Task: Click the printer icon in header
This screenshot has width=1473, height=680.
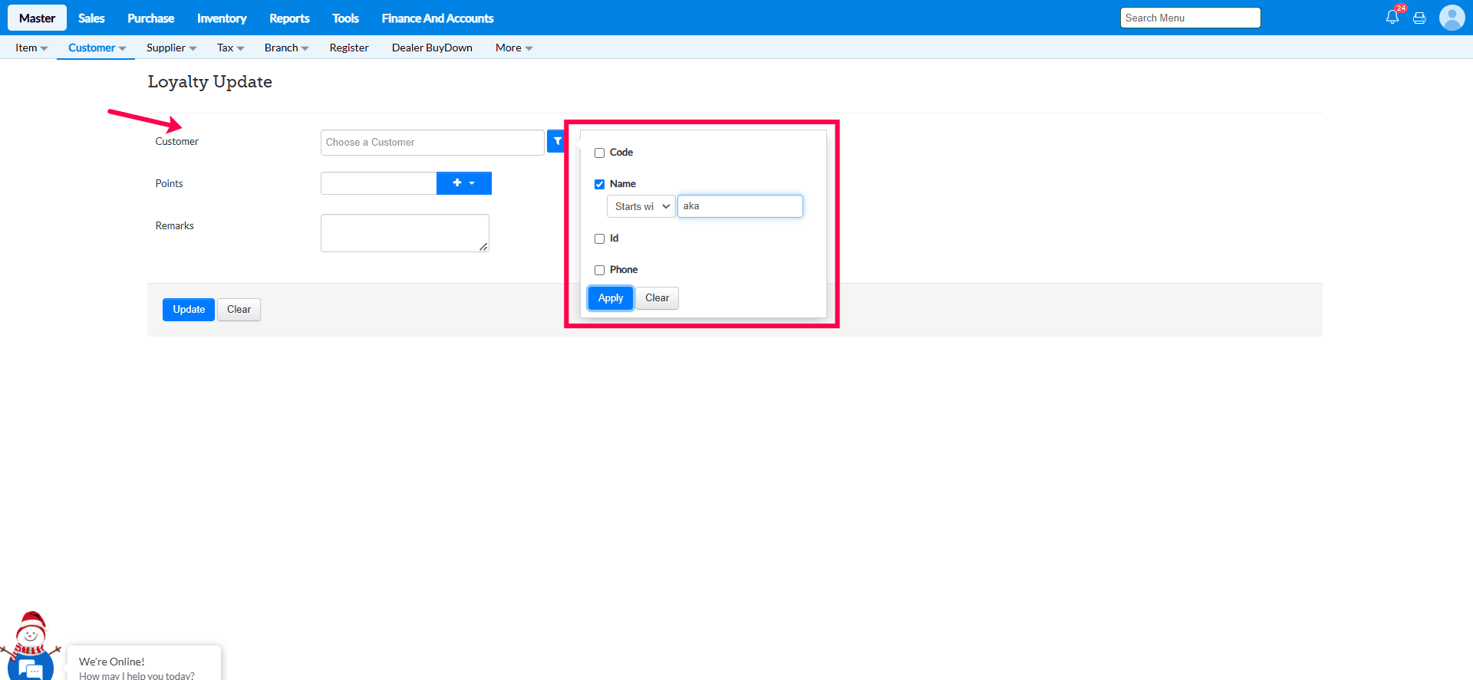Action: pos(1419,18)
